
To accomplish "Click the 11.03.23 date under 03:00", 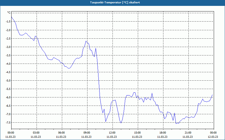I will pyautogui.click(x=36, y=137).
